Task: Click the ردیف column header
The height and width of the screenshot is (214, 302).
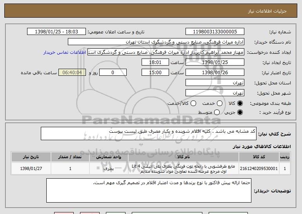Action: point(285,157)
